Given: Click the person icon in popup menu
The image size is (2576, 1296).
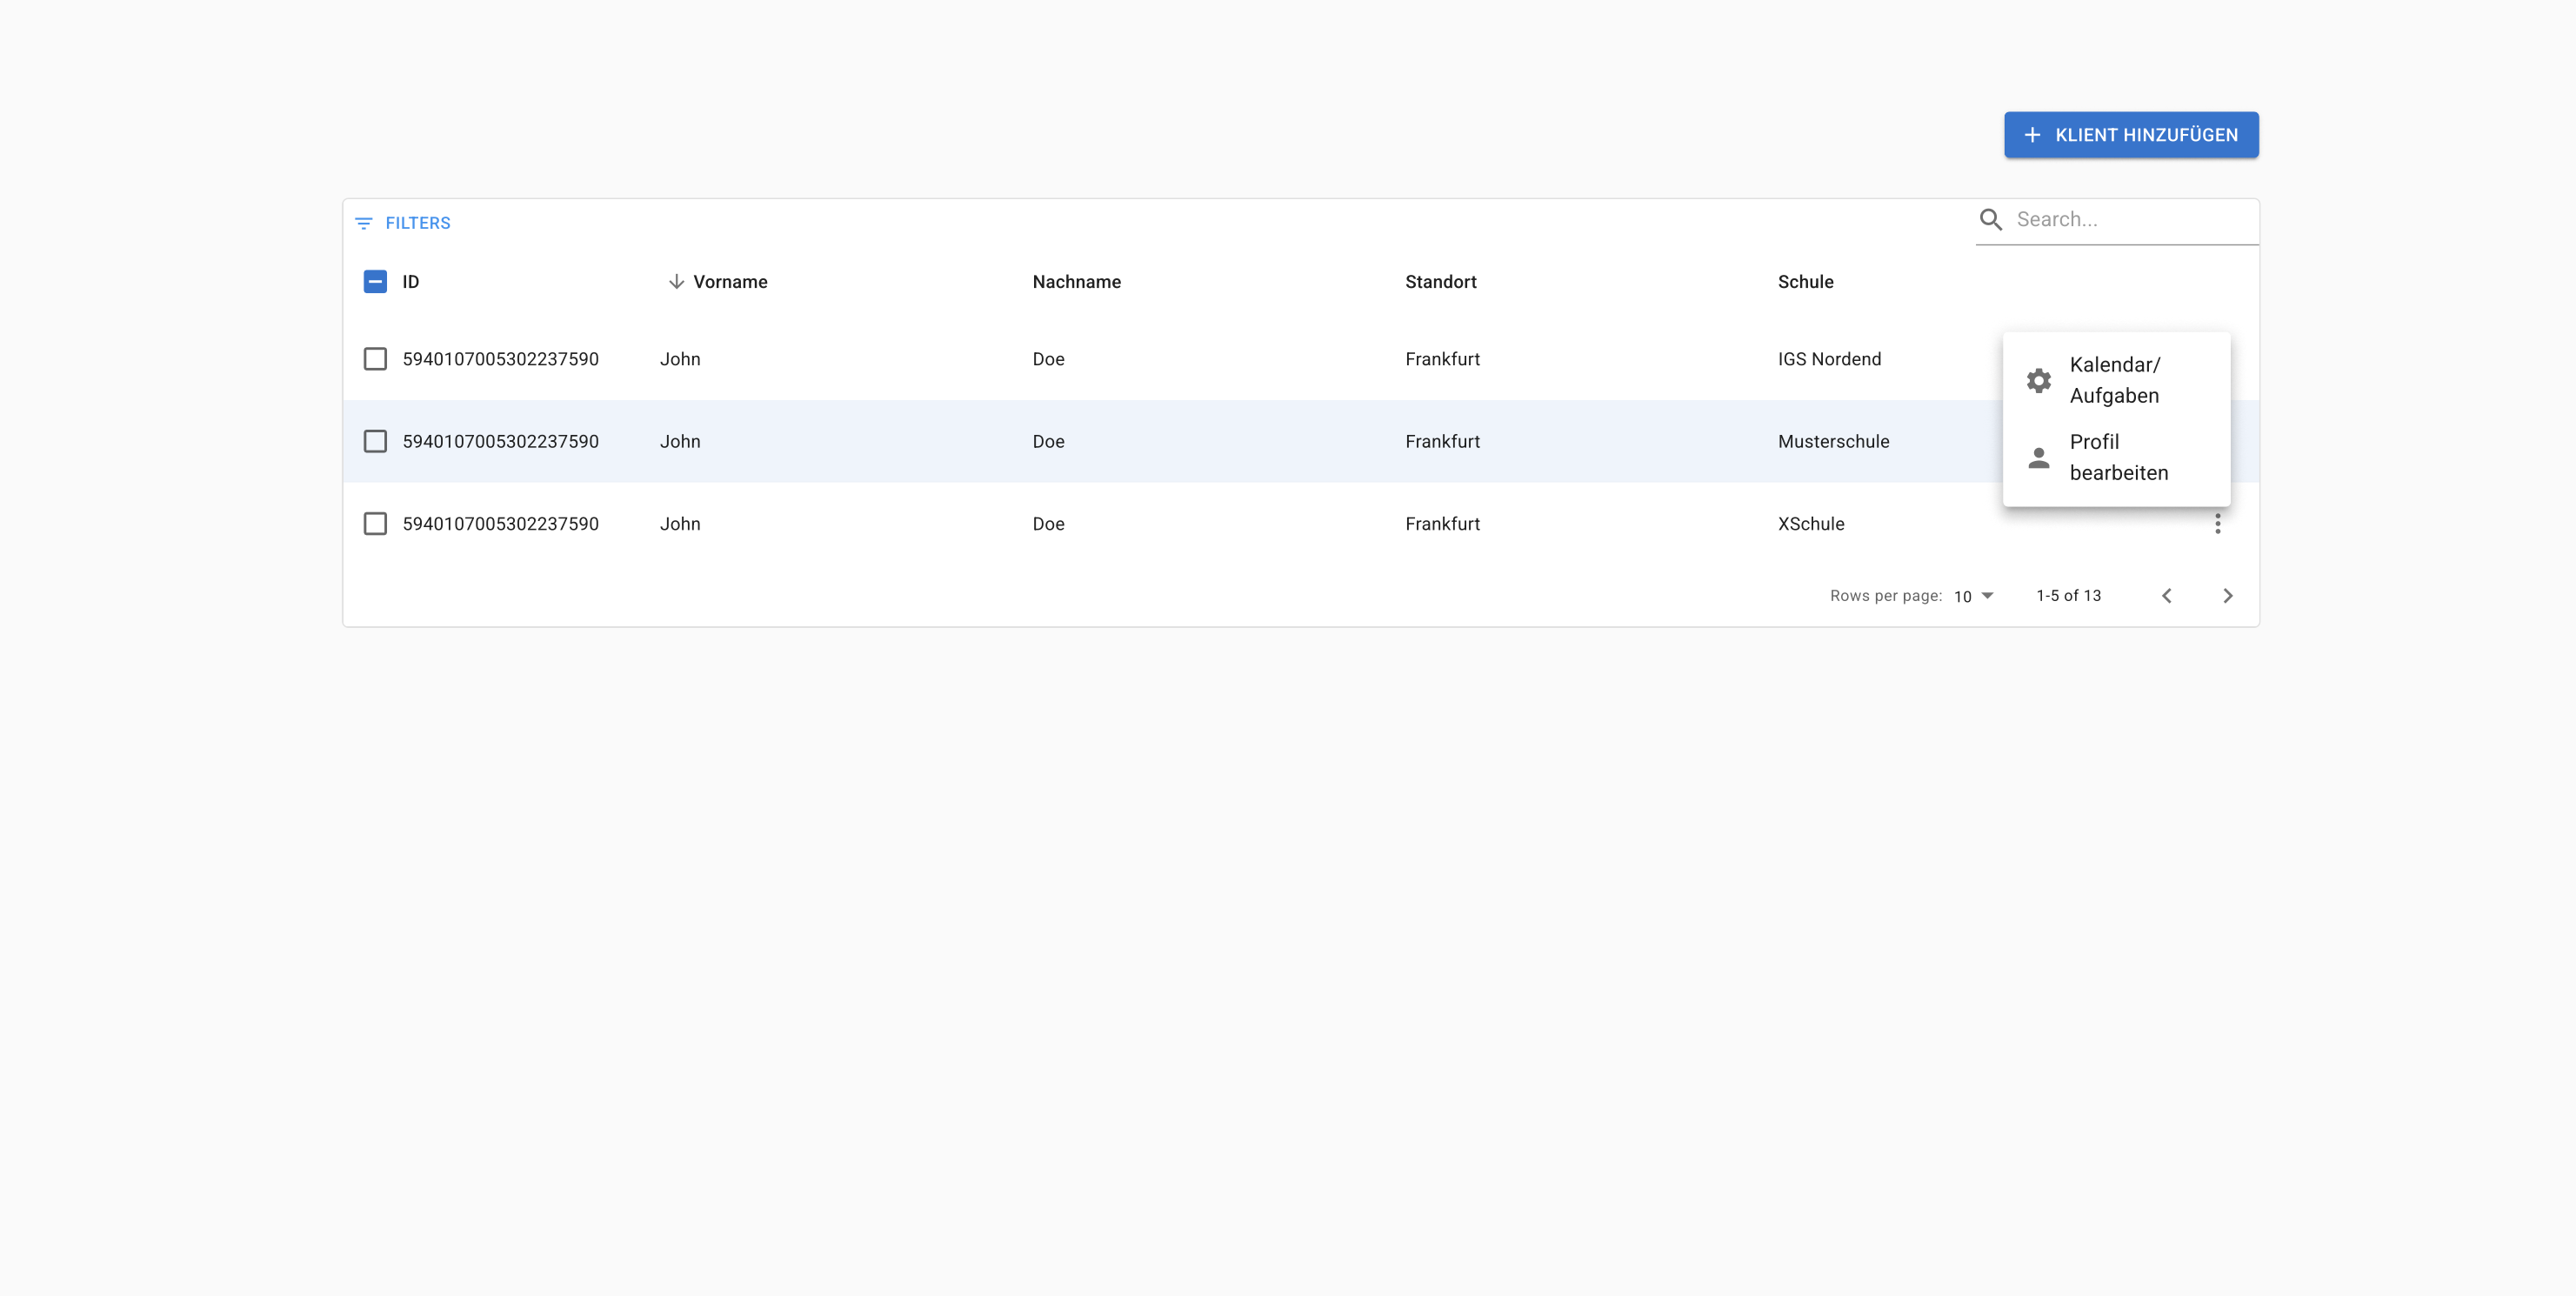Looking at the screenshot, I should 2038,458.
